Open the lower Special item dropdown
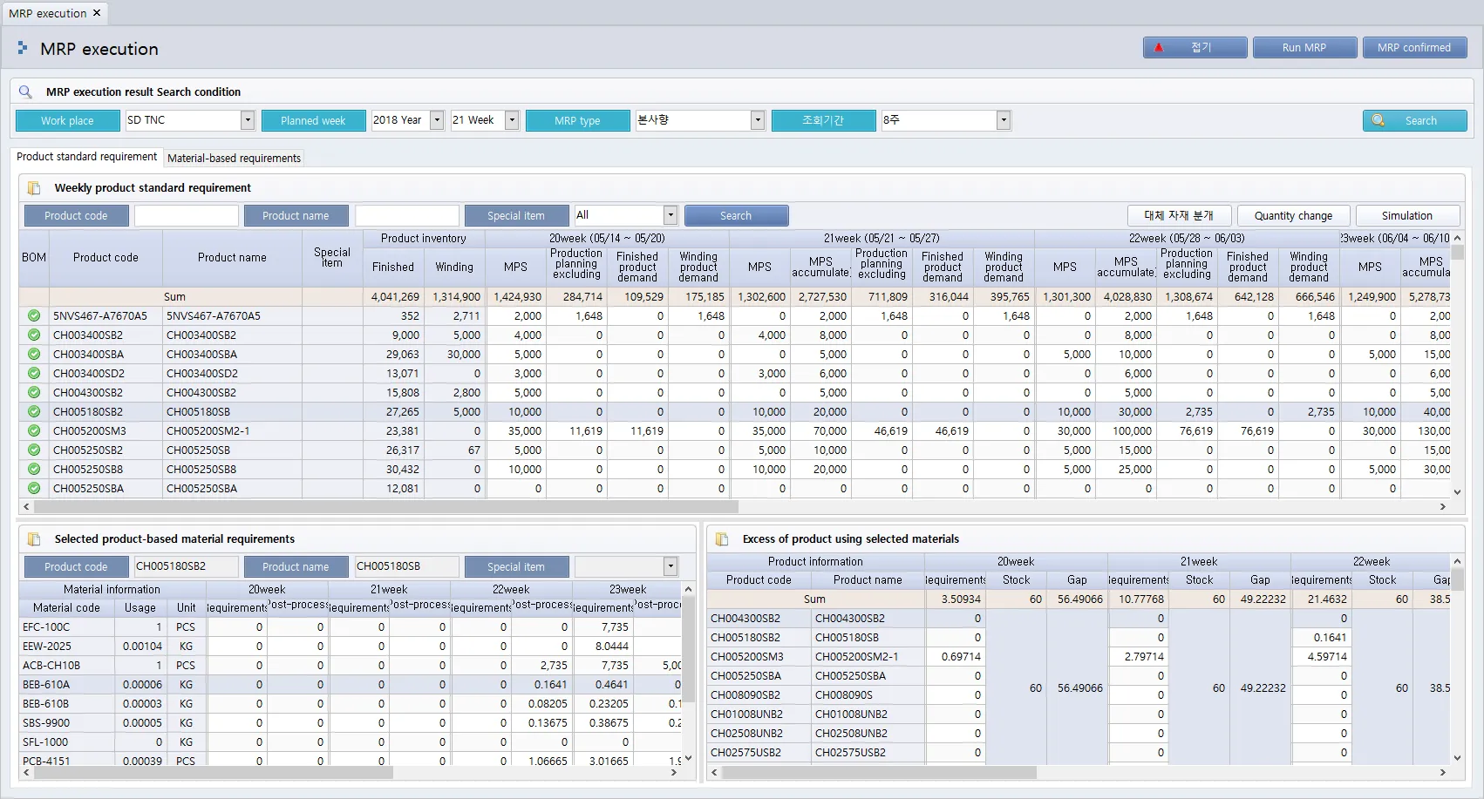The image size is (1484, 799). coord(671,566)
